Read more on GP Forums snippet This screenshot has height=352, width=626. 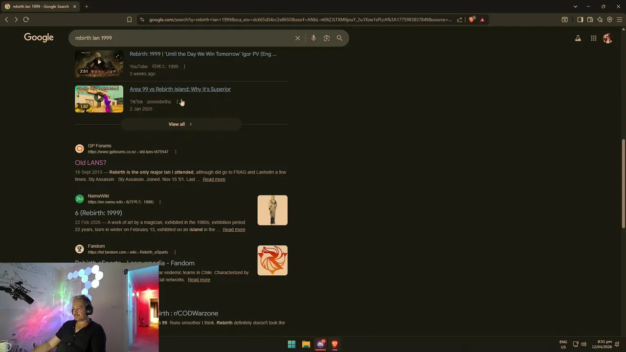214,179
